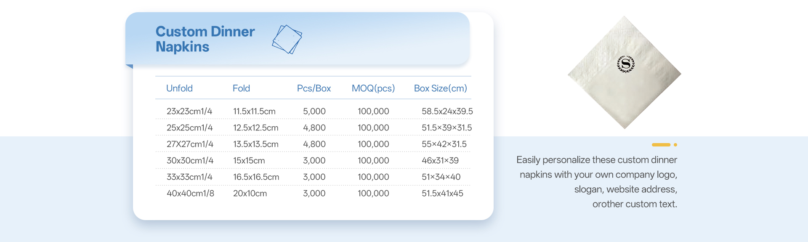Select the Fold column header

click(241, 88)
